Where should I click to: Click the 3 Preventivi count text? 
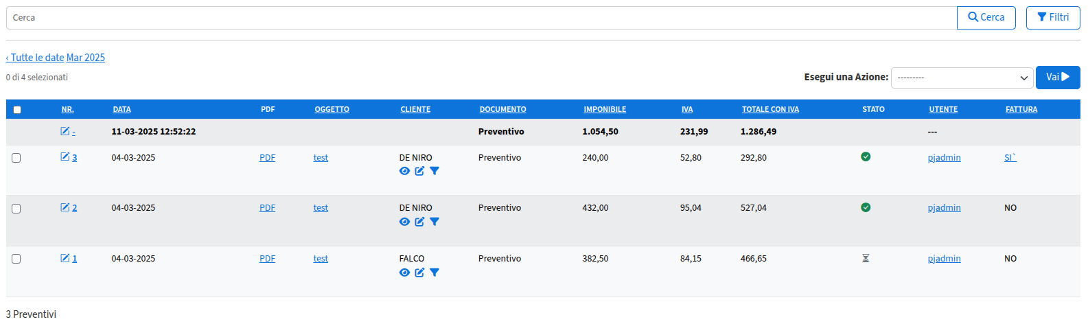(32, 314)
